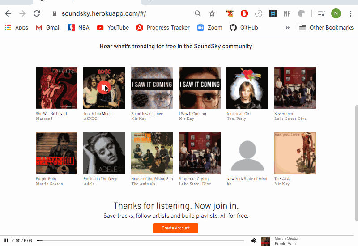The height and width of the screenshot is (246, 358).
Task: Open the Zoom bookmark
Action: 209,28
